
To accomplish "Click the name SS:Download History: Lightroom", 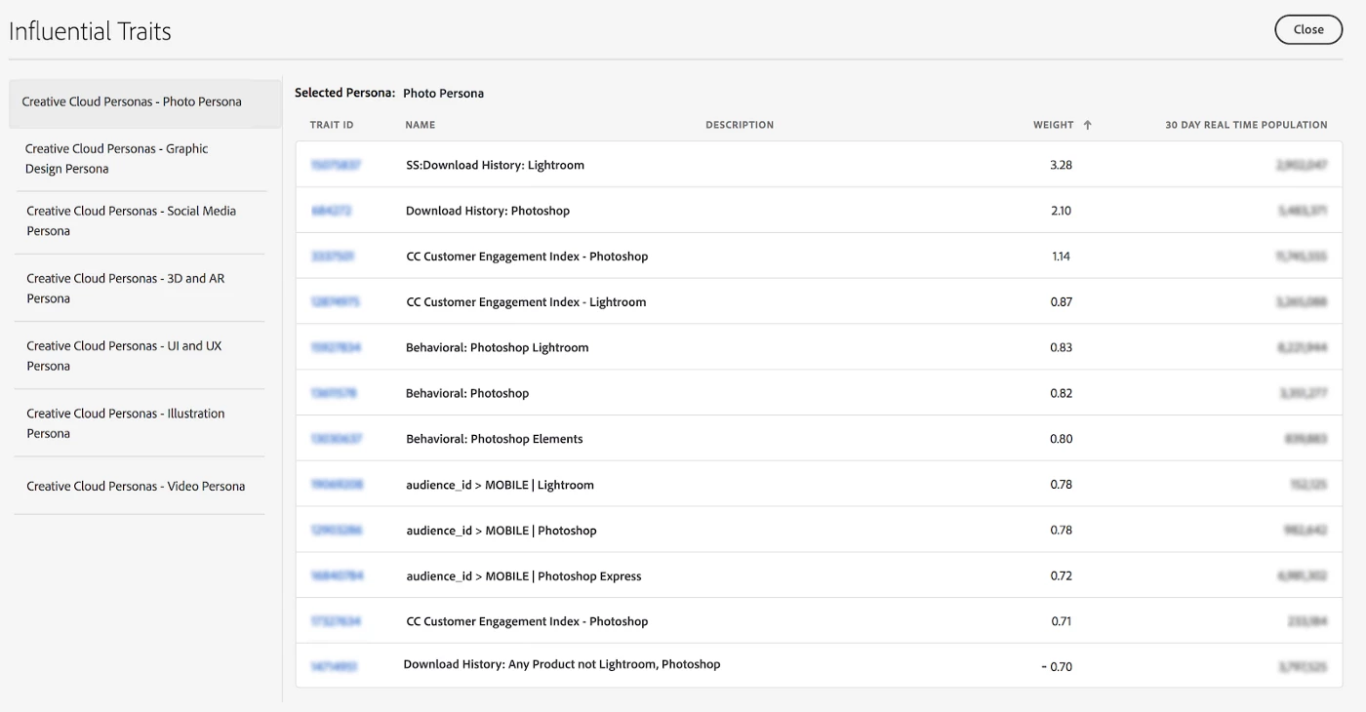I will tap(495, 165).
